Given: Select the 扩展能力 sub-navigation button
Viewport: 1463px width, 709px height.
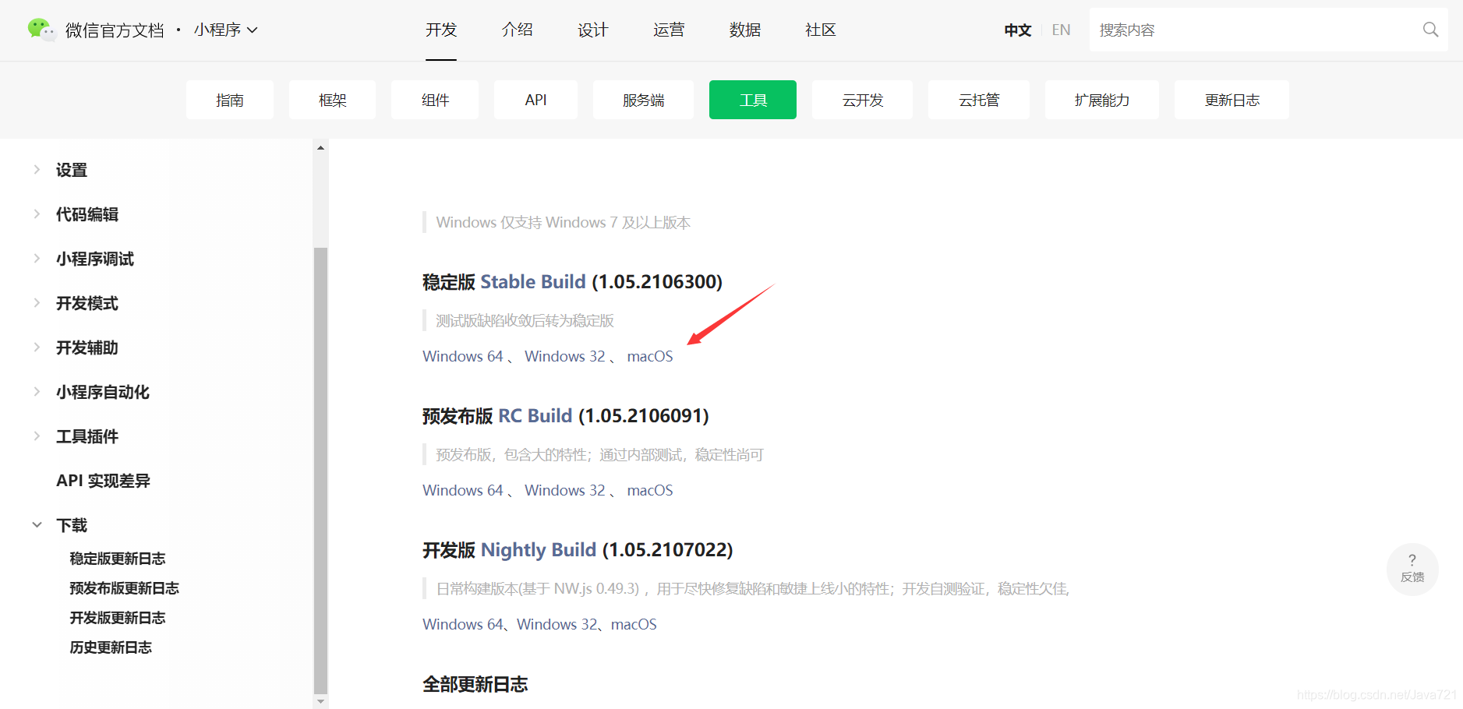Looking at the screenshot, I should (x=1102, y=100).
